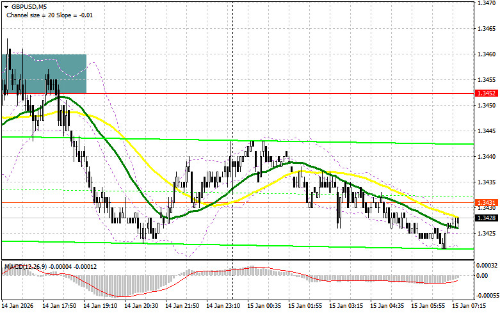Click the orange 1.3431 price tag
This screenshot has height=313, width=500.
click(x=484, y=202)
